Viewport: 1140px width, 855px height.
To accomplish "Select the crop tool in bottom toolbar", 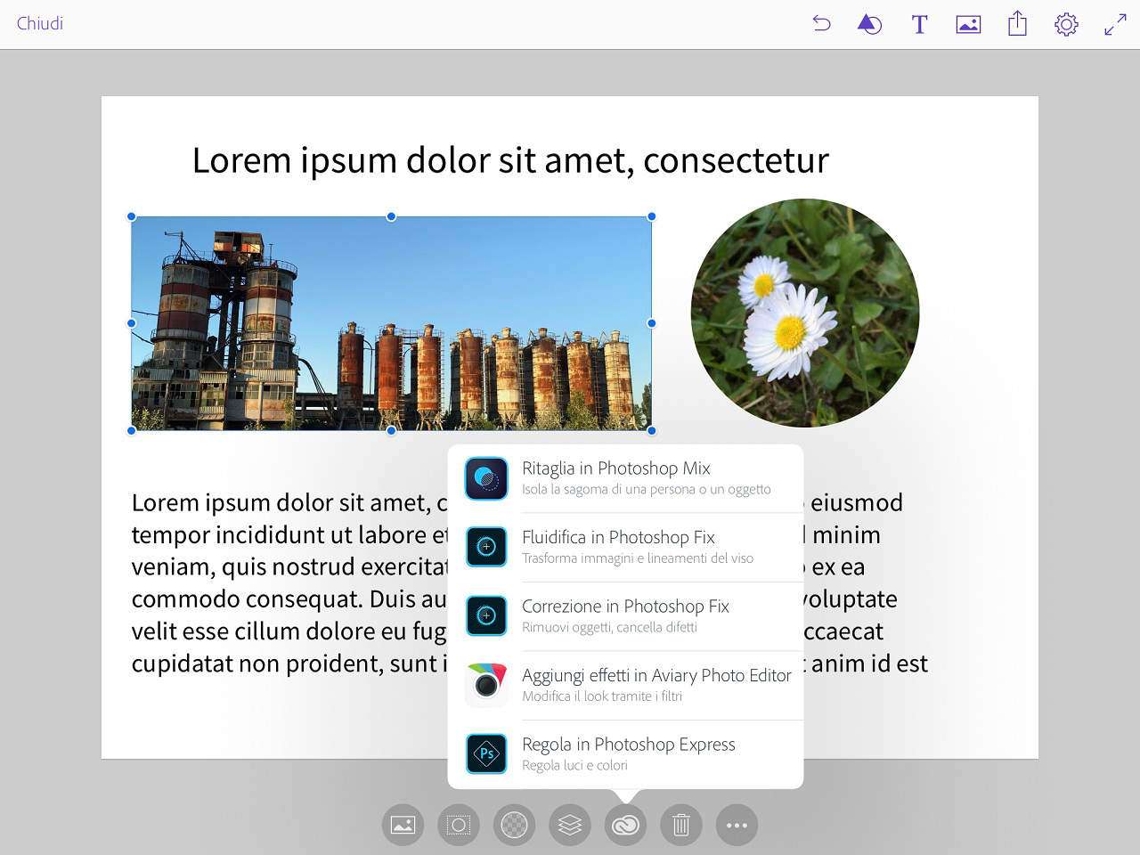I will point(459,825).
